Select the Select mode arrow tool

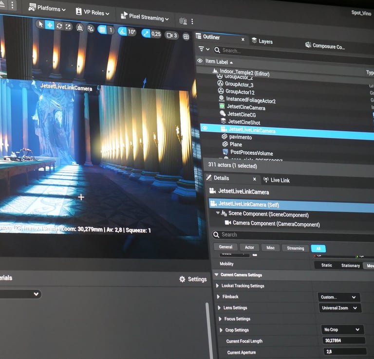[40, 24]
